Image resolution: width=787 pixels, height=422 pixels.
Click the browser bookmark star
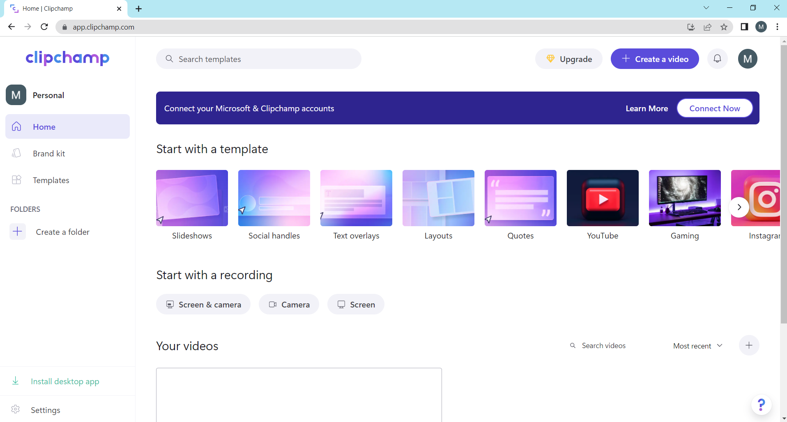[x=724, y=27]
